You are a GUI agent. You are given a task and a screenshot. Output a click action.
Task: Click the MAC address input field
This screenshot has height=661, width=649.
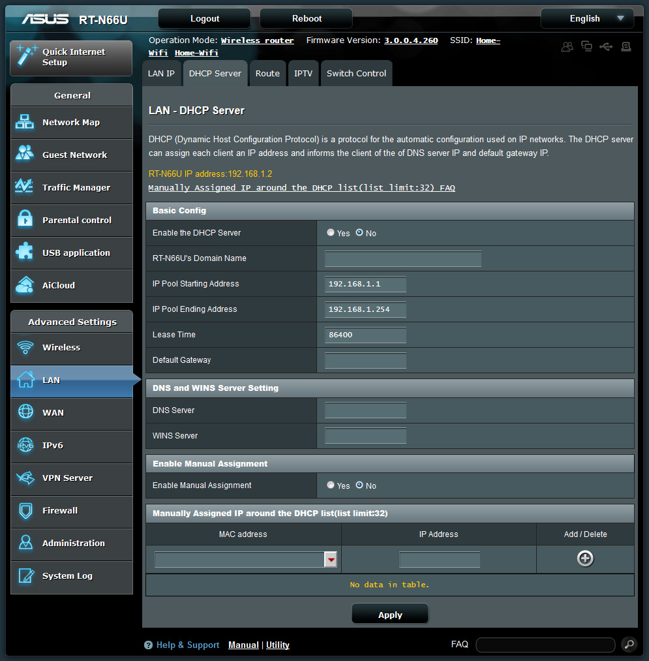[x=239, y=560]
